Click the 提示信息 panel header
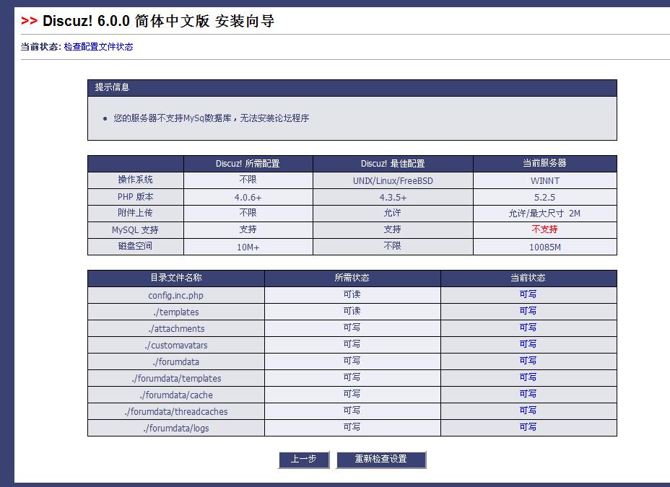 (352, 87)
